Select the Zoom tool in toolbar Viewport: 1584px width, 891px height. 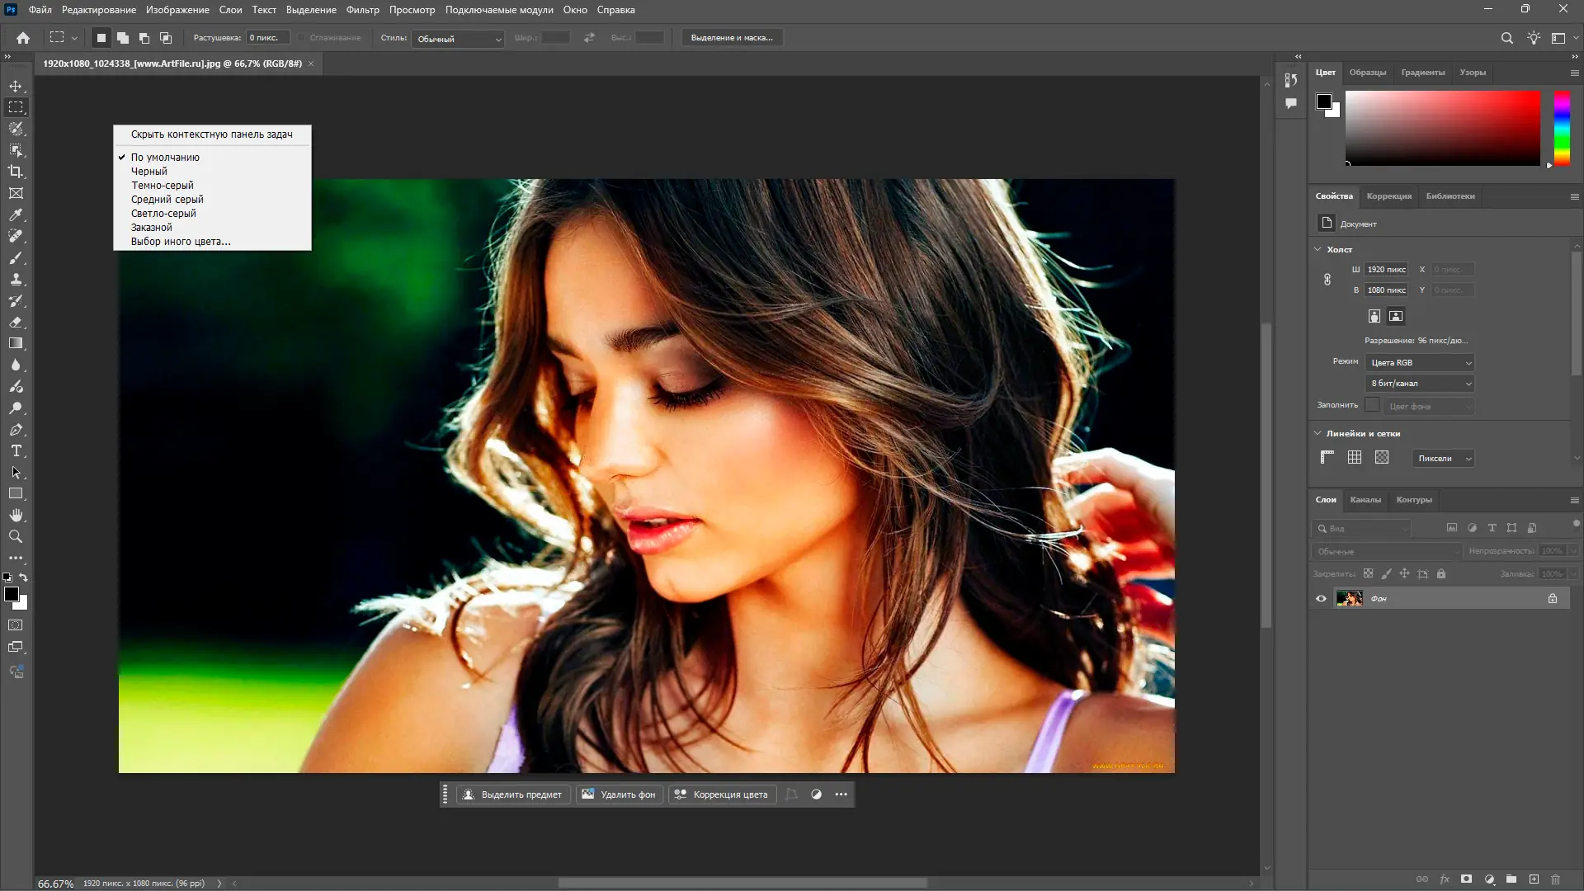[16, 536]
